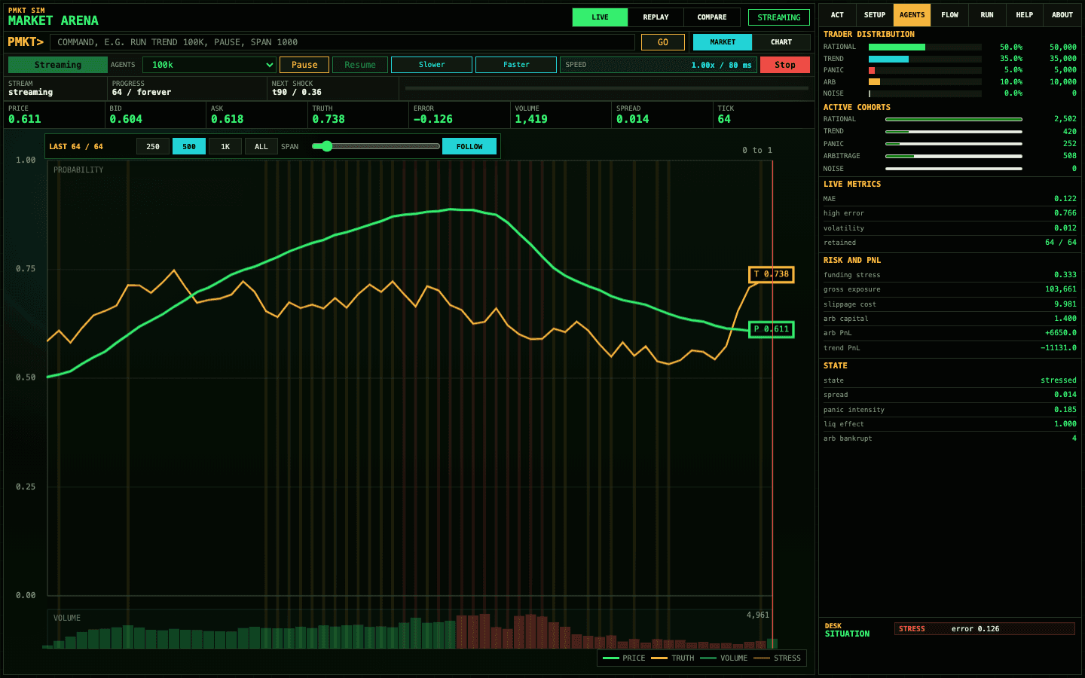Open the FLOW panel tab
Viewport: 1085px width, 678px height.
[949, 15]
